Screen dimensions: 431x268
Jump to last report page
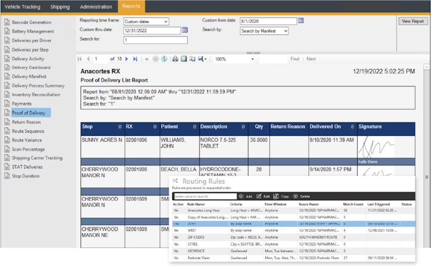[x=135, y=59]
